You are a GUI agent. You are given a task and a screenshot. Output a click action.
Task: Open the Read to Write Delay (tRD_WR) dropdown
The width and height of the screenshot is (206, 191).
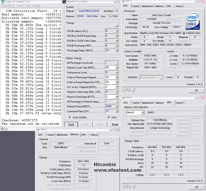pyautogui.click(x=117, y=92)
